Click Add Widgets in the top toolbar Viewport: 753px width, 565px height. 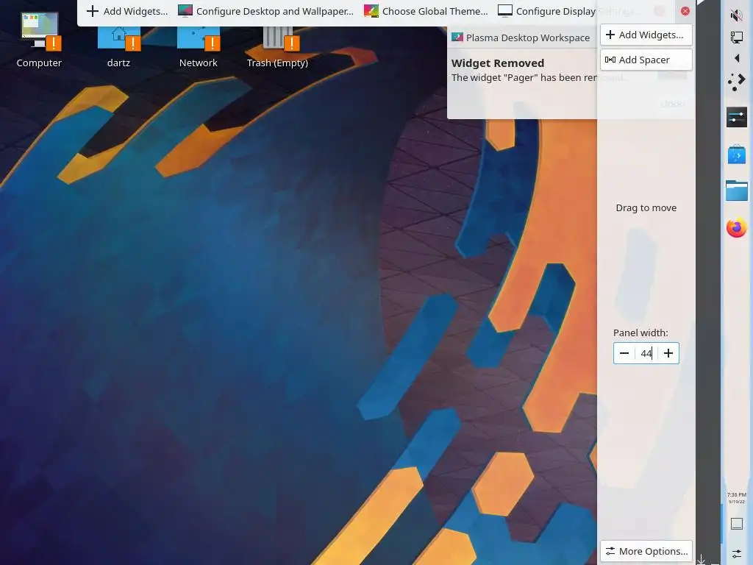click(x=127, y=11)
